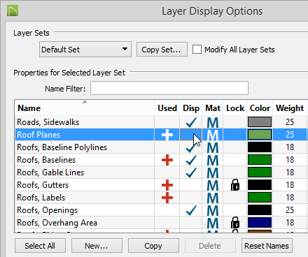Click the Reset Names button
Image resolution: width=308 pixels, height=257 pixels.
click(x=267, y=246)
